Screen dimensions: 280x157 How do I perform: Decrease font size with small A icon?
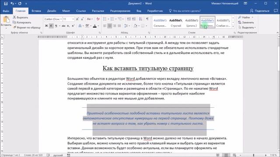tap(82, 19)
